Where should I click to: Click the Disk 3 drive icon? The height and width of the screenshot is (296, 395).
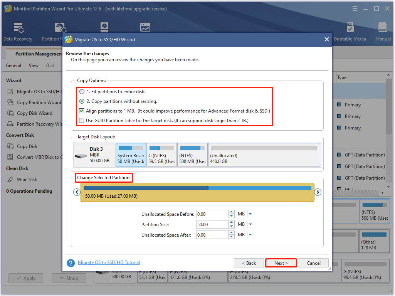click(x=81, y=156)
